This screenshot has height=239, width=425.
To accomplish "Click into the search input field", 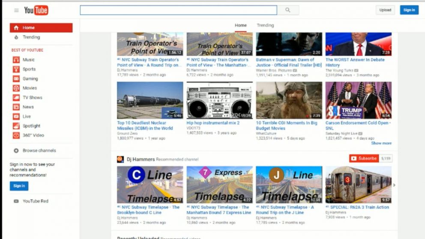I will (x=179, y=10).
